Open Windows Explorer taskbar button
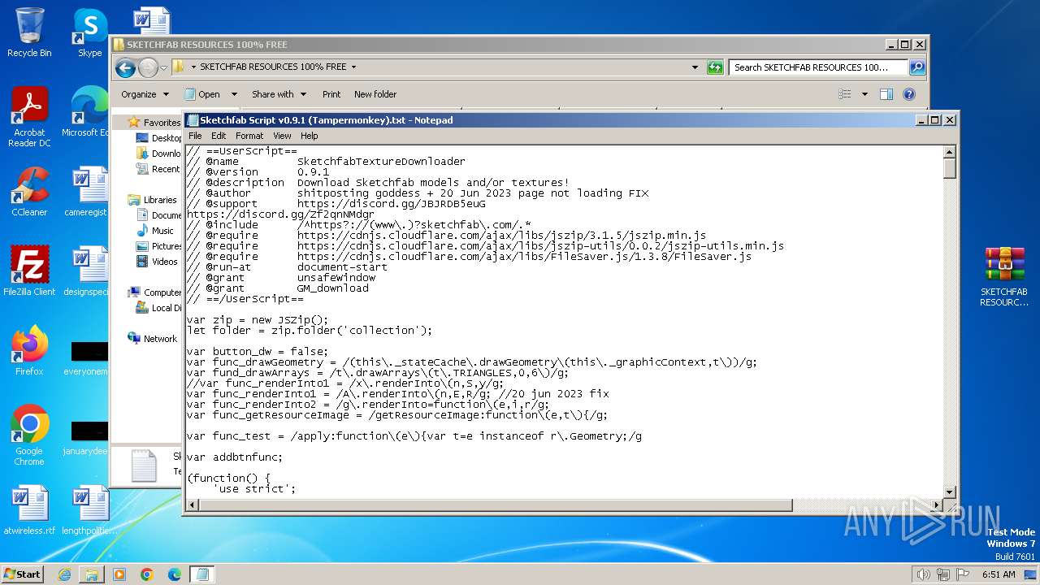Viewport: 1040px width, 585px height. (92, 574)
